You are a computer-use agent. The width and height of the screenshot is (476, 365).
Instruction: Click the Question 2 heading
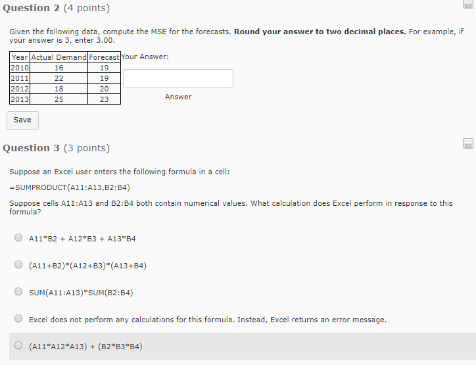(56, 8)
